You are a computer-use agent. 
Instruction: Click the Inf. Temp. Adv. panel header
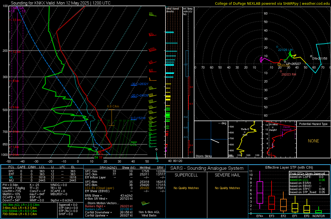[x=188, y=11]
